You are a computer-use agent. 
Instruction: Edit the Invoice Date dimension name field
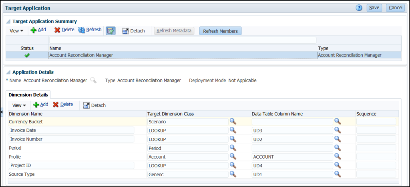point(71,130)
